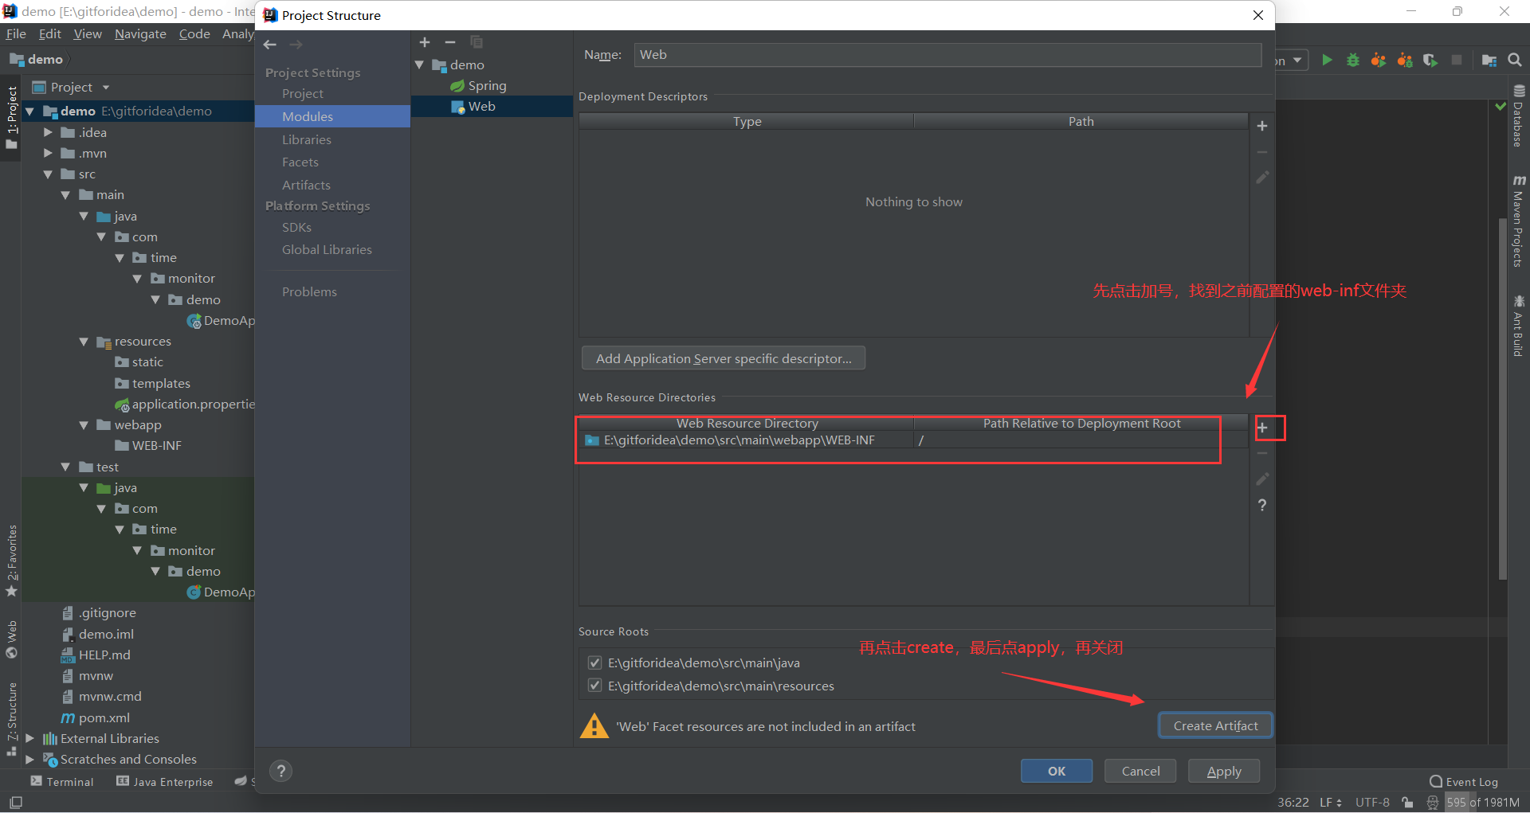Click the Name field containing Web
This screenshot has height=813, width=1530.
[947, 55]
